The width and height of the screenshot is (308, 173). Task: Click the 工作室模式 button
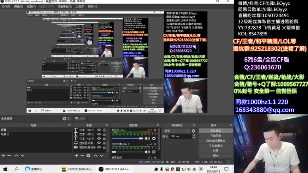tap(216, 146)
